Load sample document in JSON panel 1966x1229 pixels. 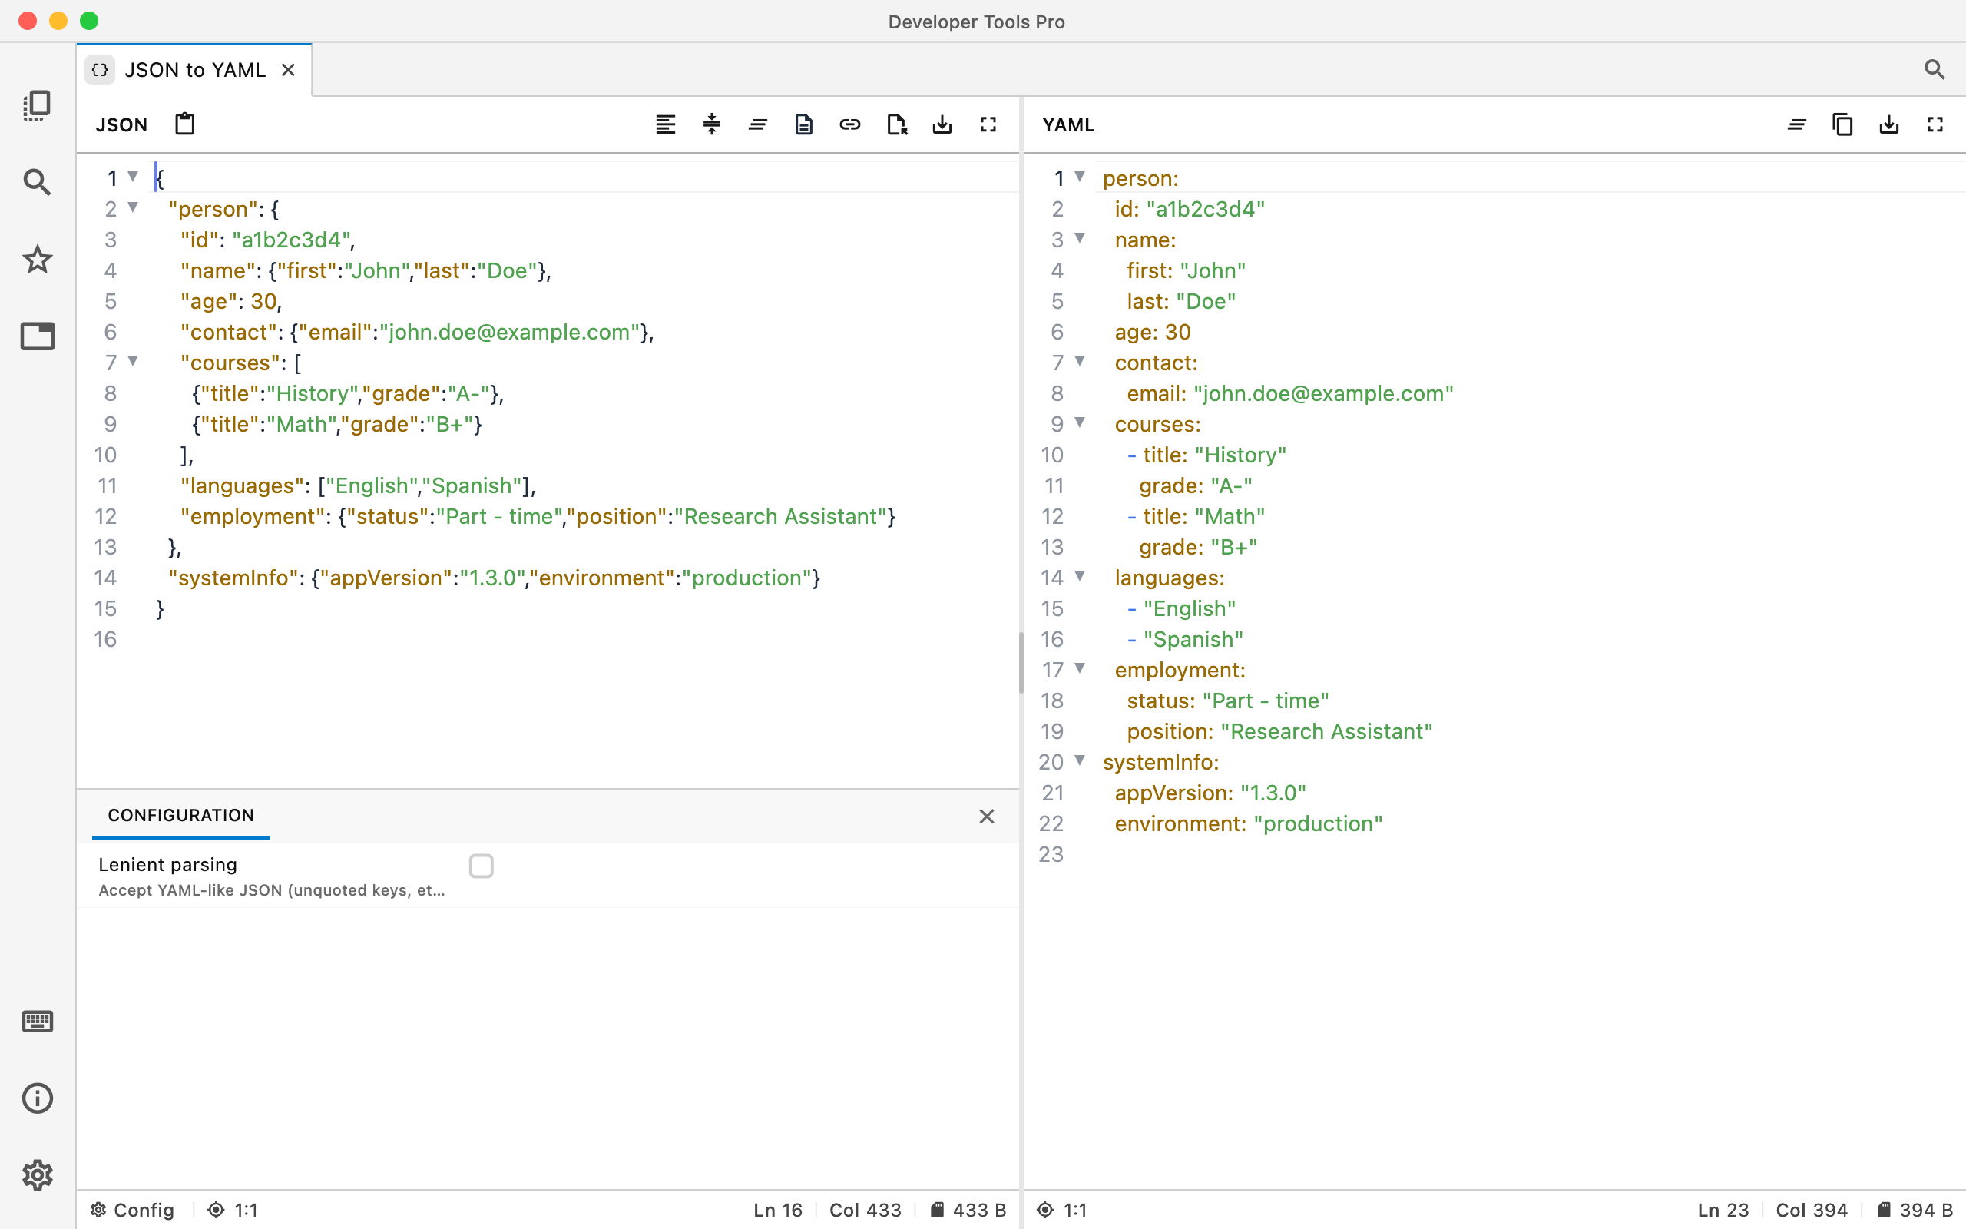[803, 124]
